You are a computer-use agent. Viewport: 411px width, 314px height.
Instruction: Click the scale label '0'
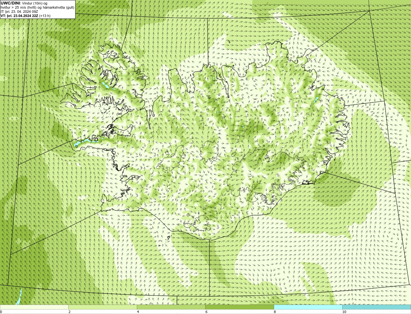point(1,312)
